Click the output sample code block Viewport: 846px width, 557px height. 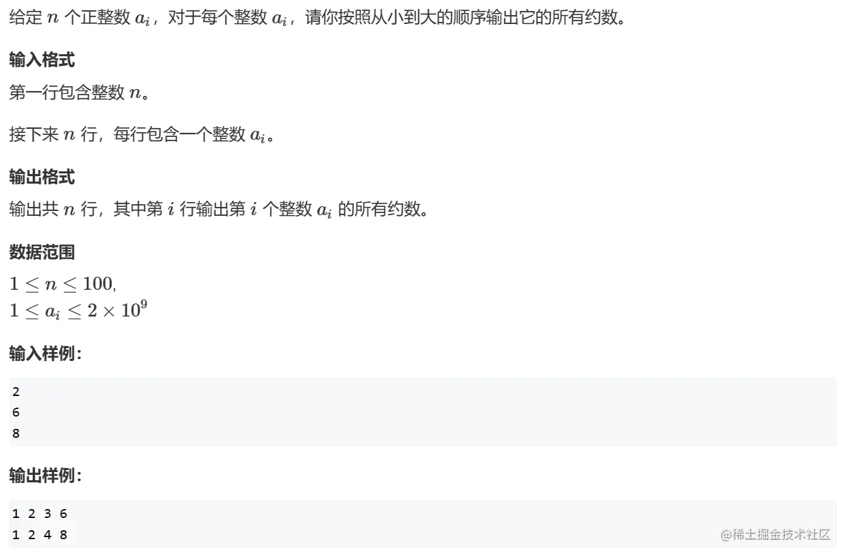coord(423,524)
